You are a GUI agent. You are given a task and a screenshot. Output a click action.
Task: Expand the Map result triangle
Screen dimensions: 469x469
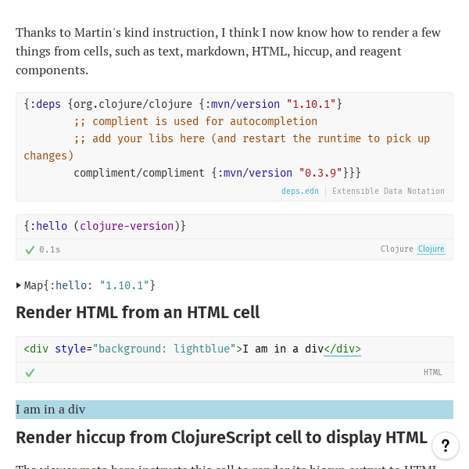coord(19,285)
